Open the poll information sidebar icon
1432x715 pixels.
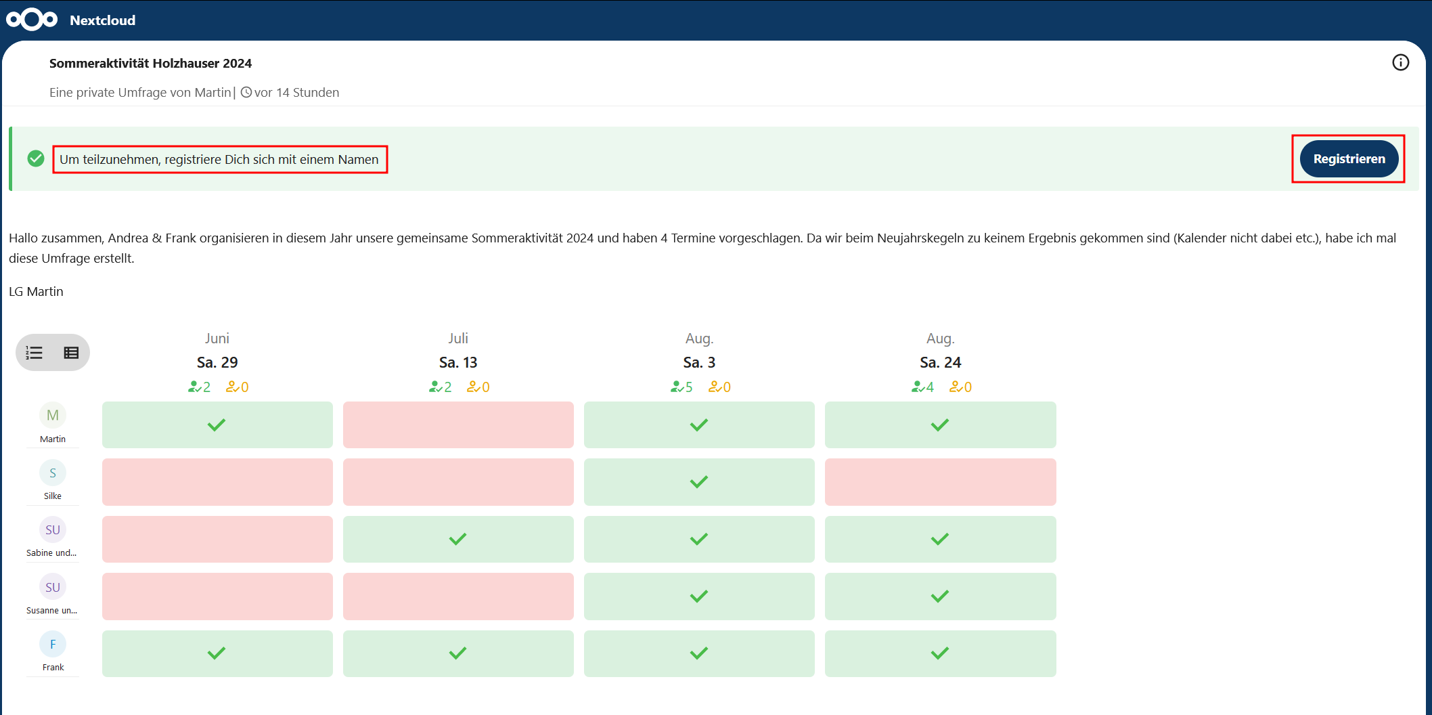(x=1400, y=63)
